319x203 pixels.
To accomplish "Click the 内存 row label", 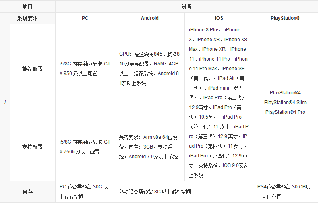I will coord(28,192).
